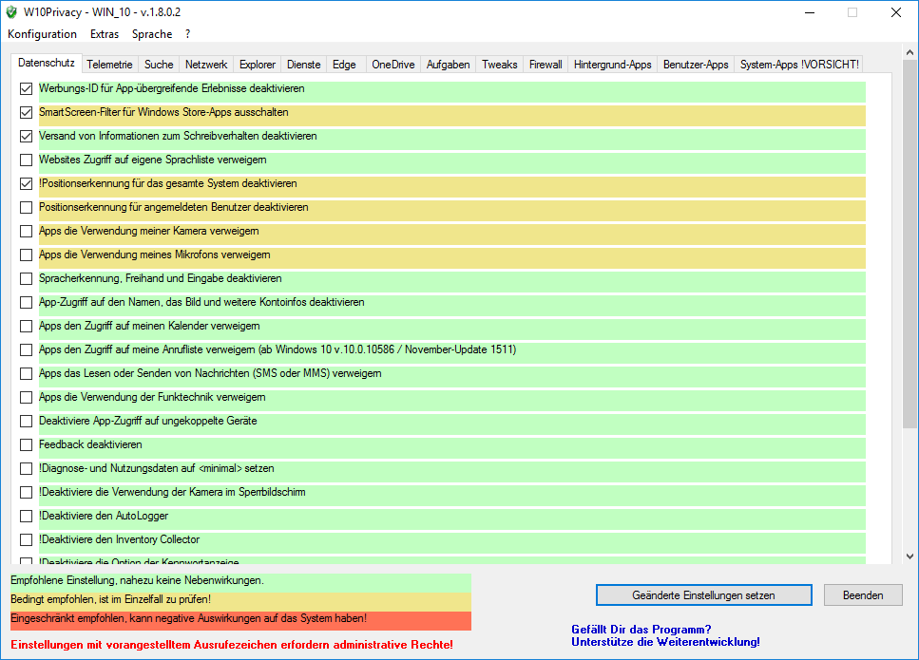Toggle Versand von Informationen zum Schreibverhalten checkbox

pos(26,137)
